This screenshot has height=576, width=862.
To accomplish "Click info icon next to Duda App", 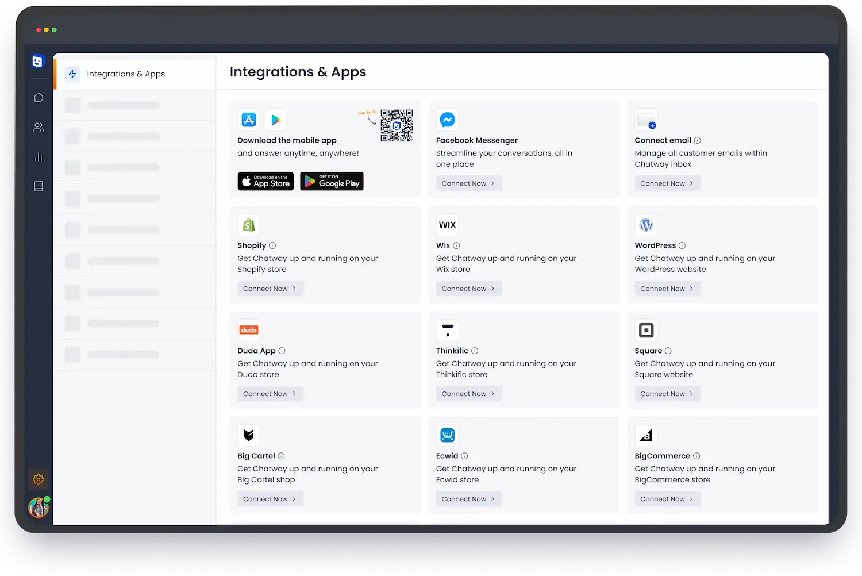I will point(282,351).
